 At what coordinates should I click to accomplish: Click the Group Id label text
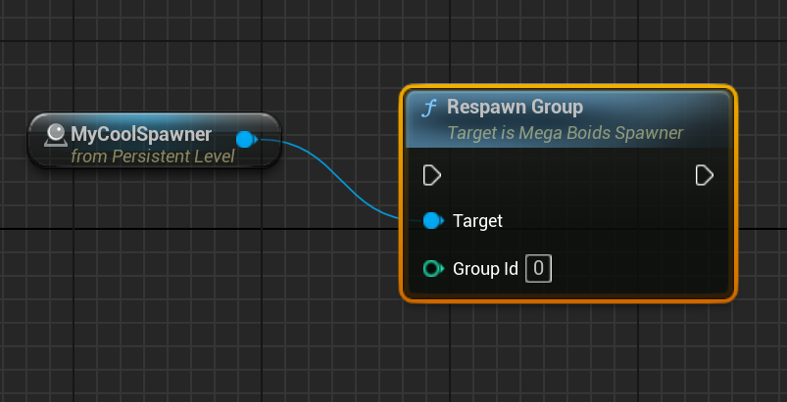tap(484, 268)
